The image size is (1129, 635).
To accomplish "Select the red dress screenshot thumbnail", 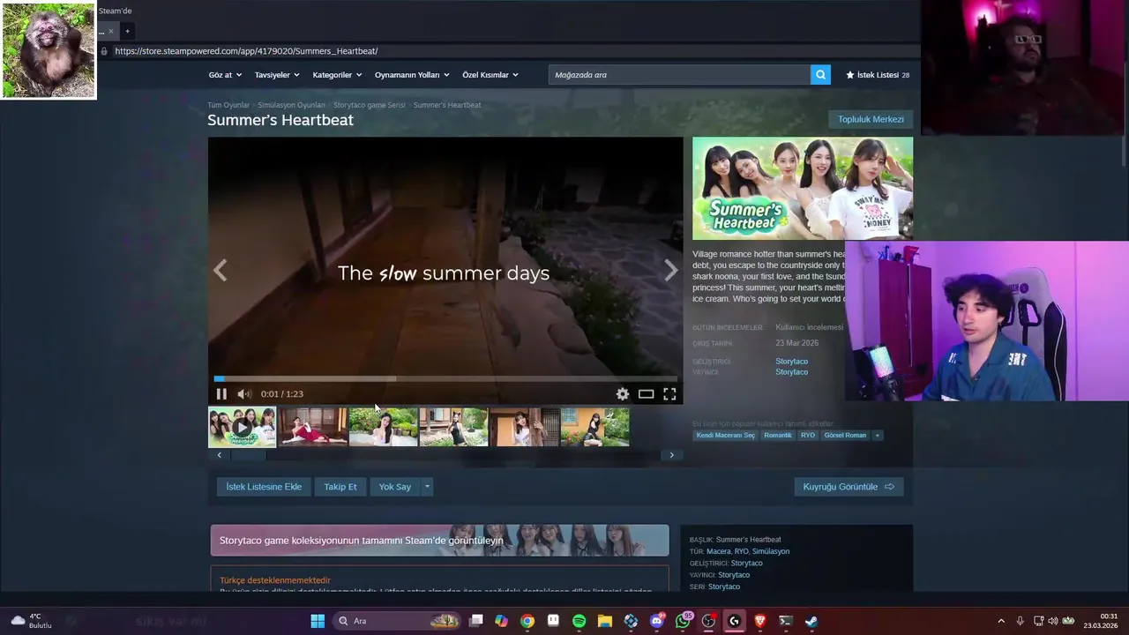I will pos(313,427).
